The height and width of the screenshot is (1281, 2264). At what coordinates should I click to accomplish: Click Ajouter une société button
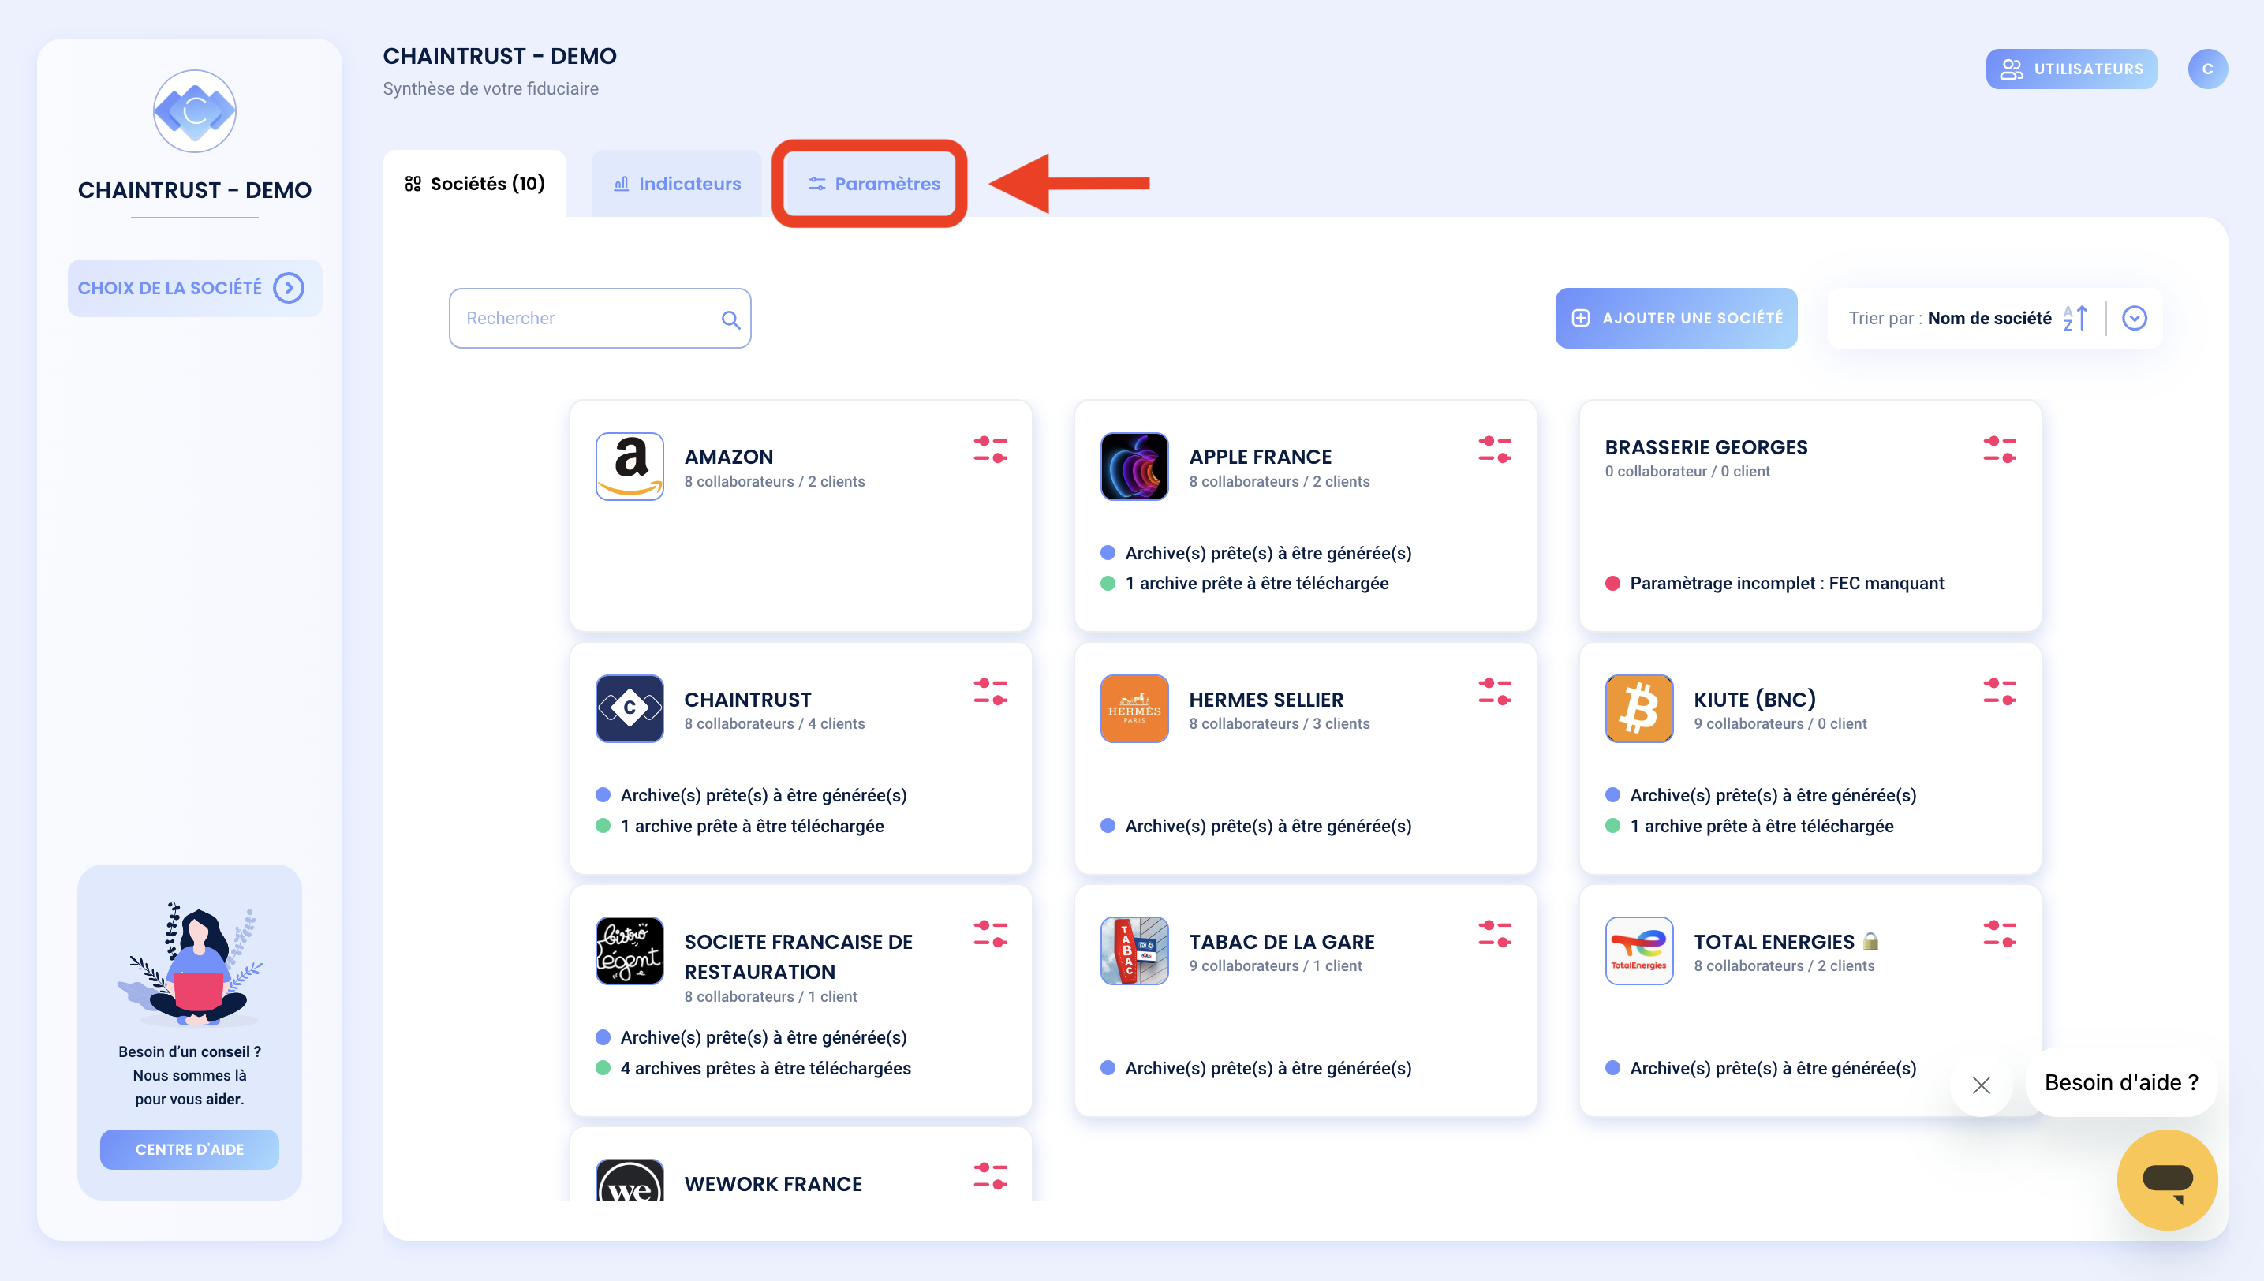coord(1676,318)
